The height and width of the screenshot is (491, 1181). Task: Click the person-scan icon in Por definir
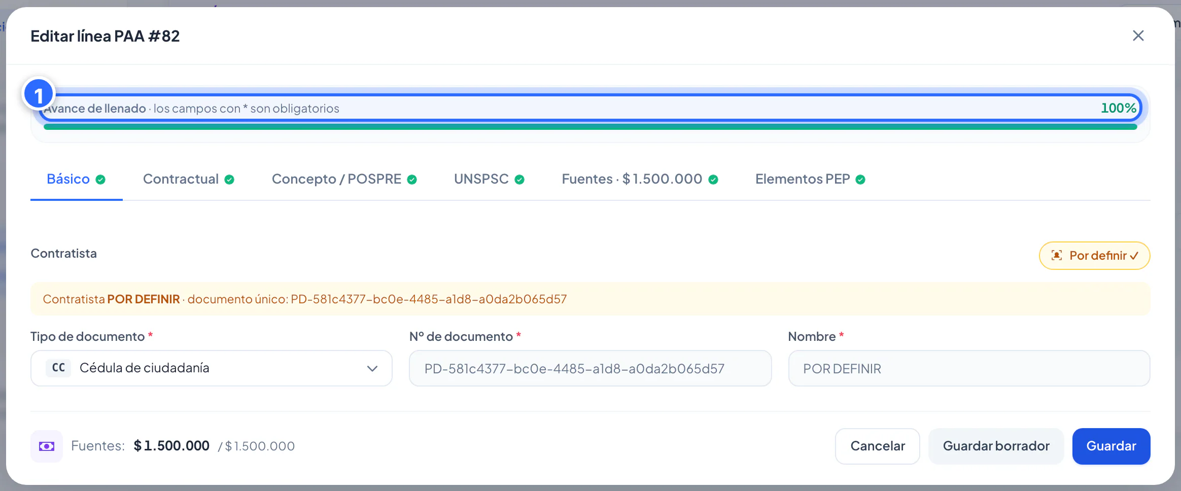coord(1057,255)
